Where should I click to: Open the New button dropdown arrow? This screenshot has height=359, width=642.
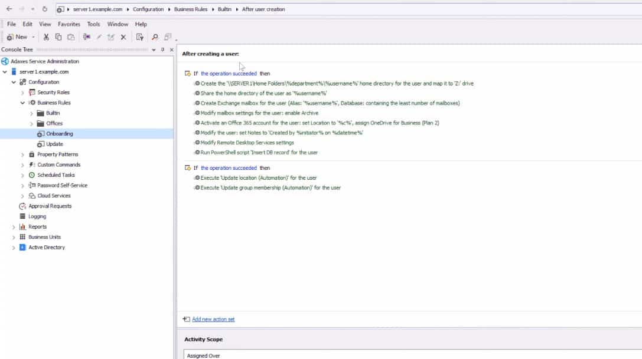point(33,37)
